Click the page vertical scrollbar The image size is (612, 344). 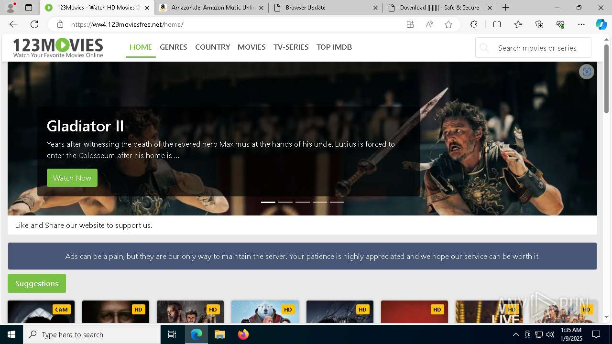pos(607,79)
